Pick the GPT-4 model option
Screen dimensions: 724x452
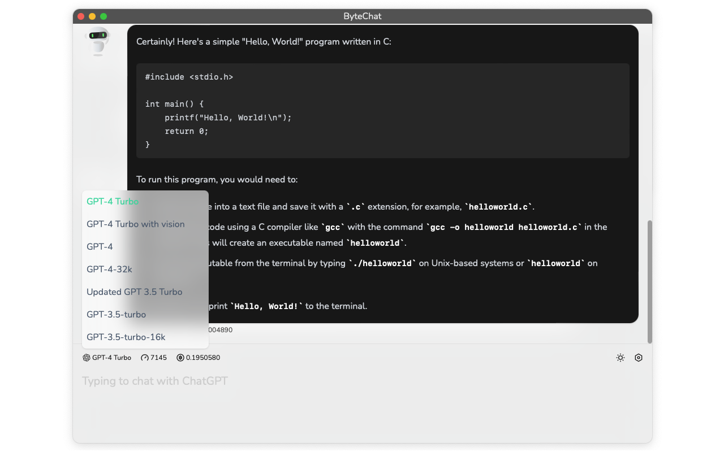click(x=145, y=246)
